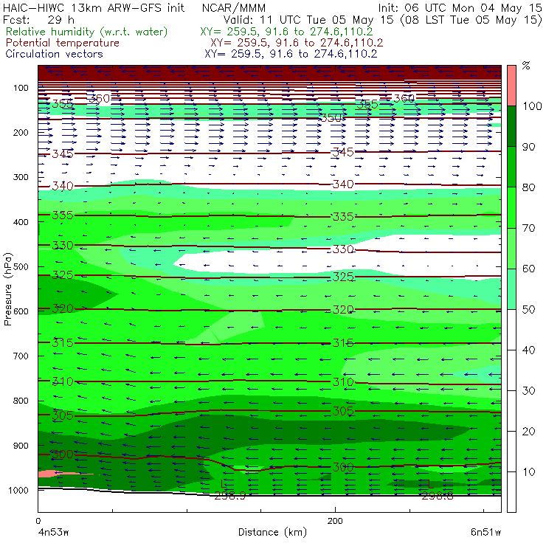Click the 400 hPa pressure tick label

pos(21,222)
